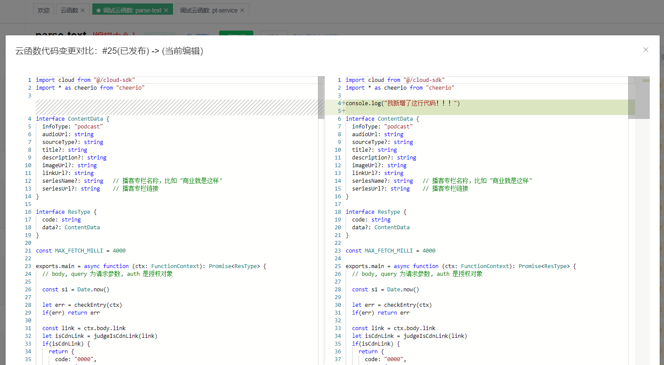Screen dimensions: 664x365
Task: Click the plus marker on added line 5
Action: 343,111
